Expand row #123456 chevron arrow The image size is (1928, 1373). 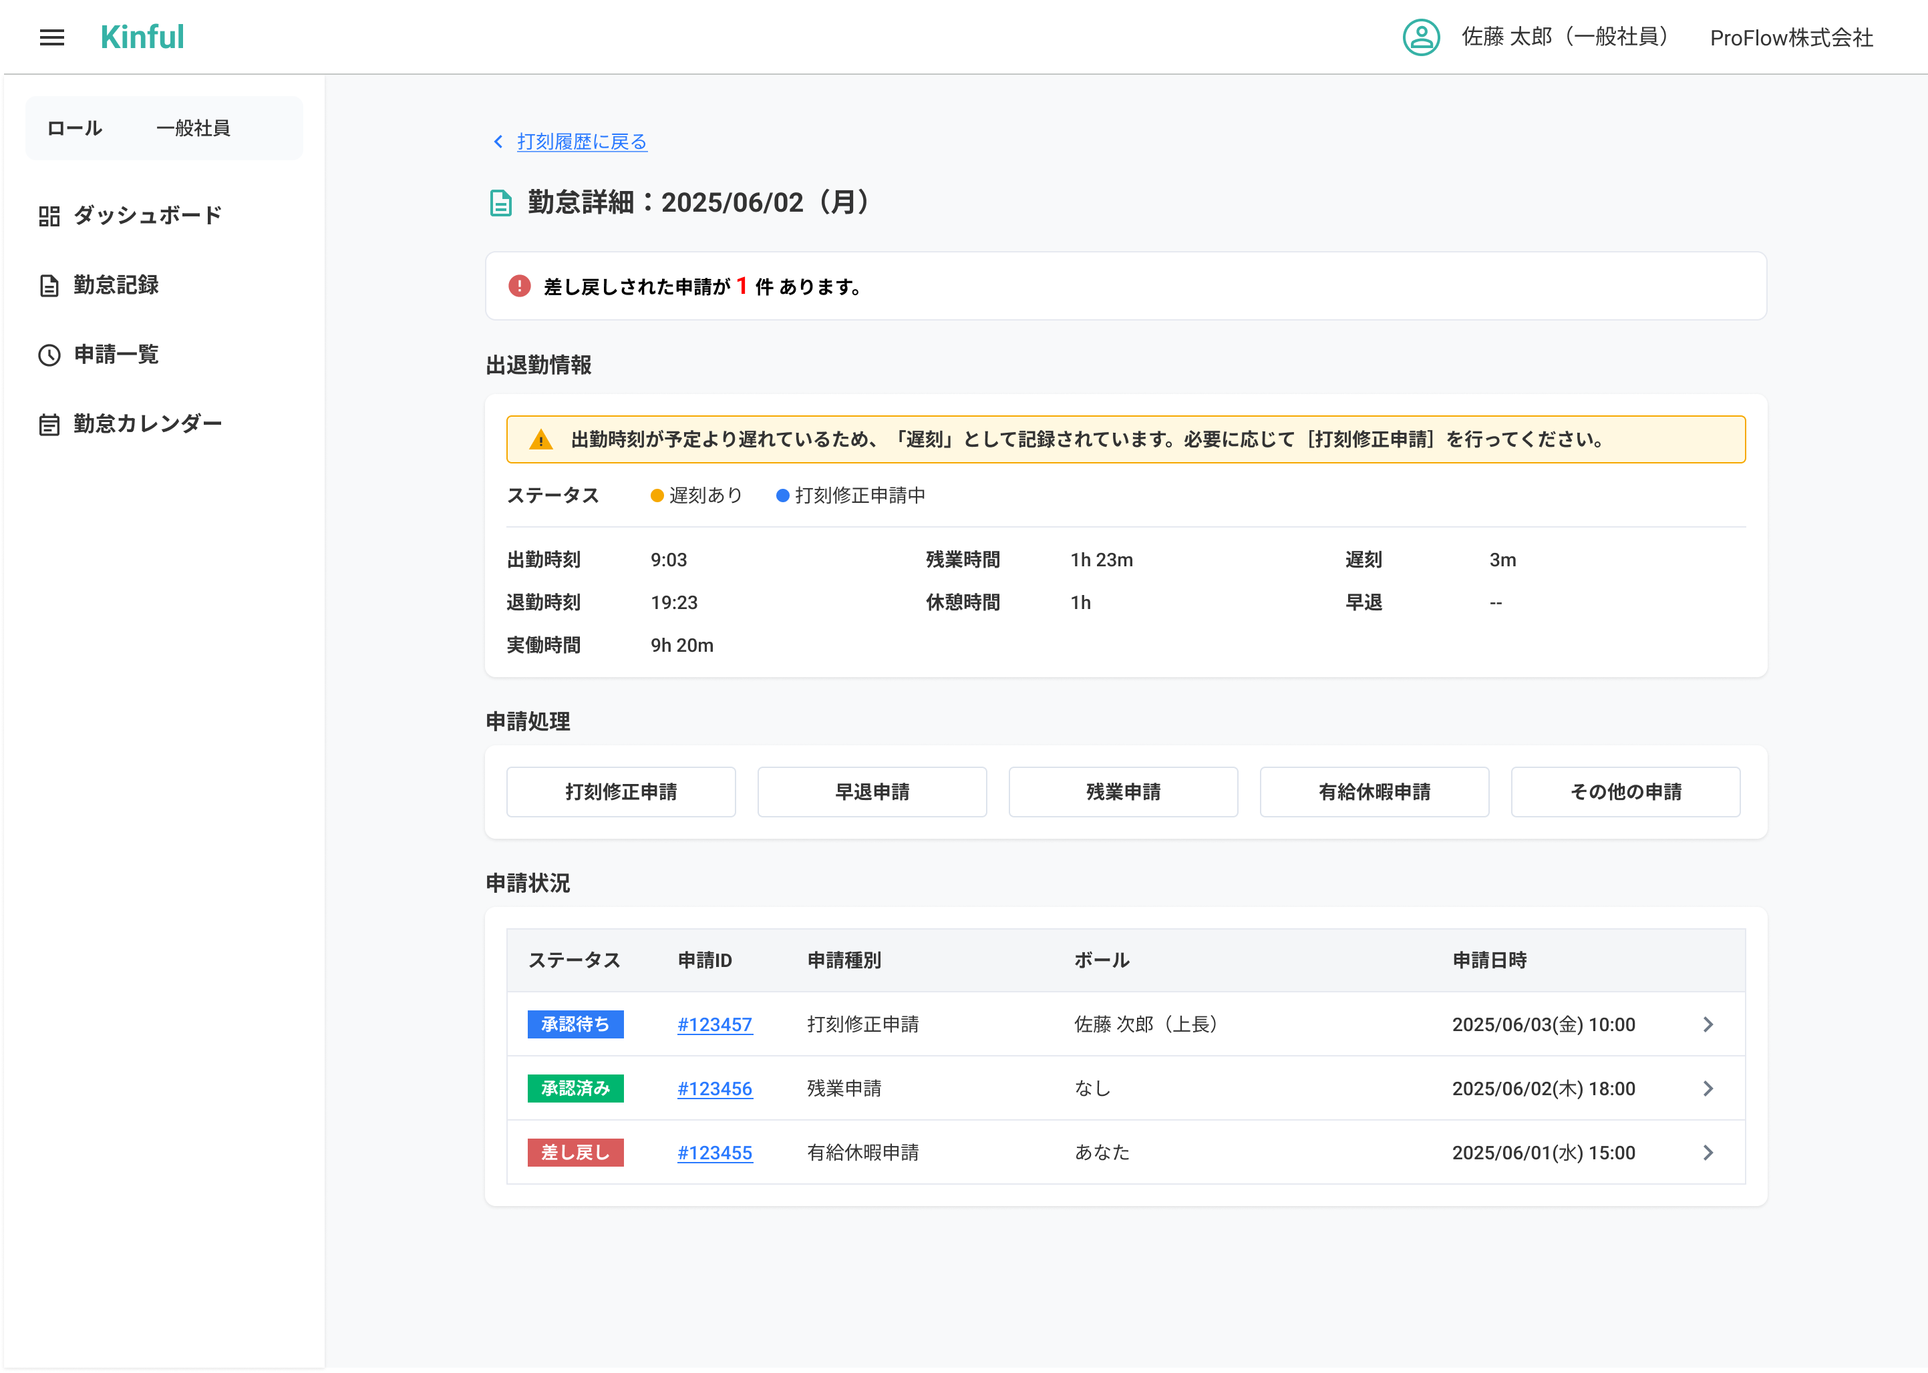click(x=1708, y=1089)
